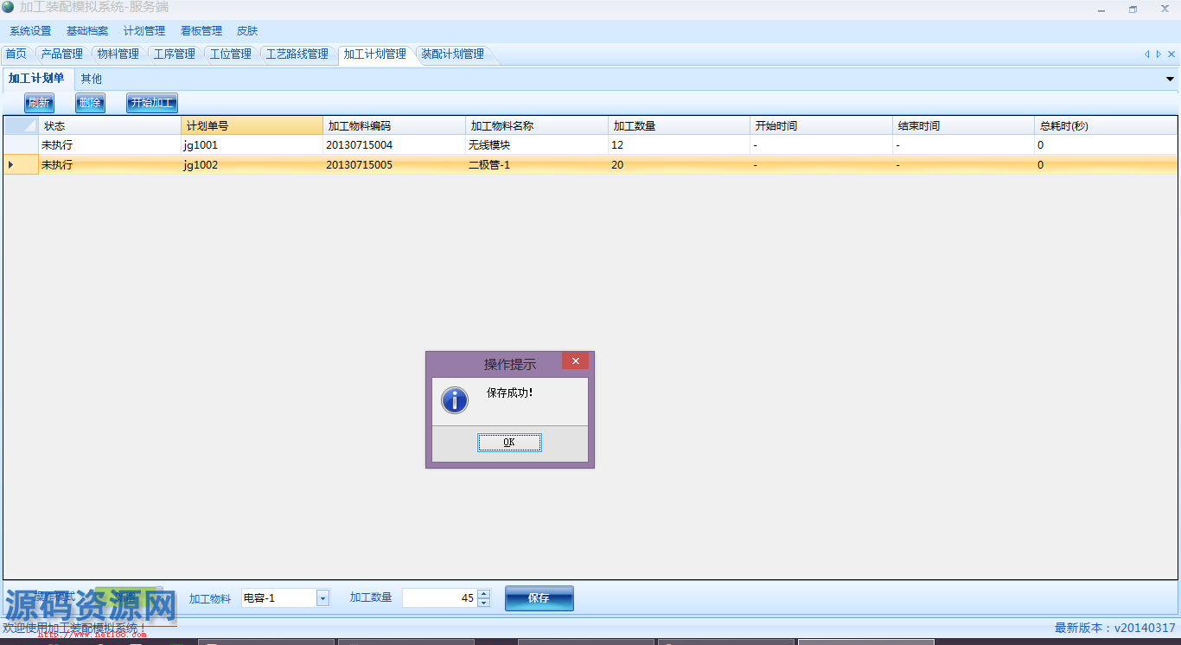This screenshot has height=645, width=1181.
Task: Open the 加工物料 combo box dropdown arrow
Action: pyautogui.click(x=322, y=598)
